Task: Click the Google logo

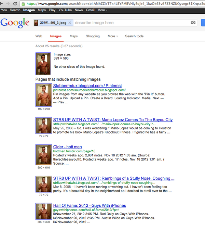Action: 15,23
